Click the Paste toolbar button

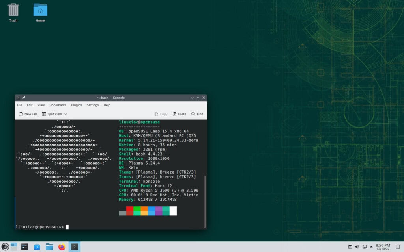(180, 114)
